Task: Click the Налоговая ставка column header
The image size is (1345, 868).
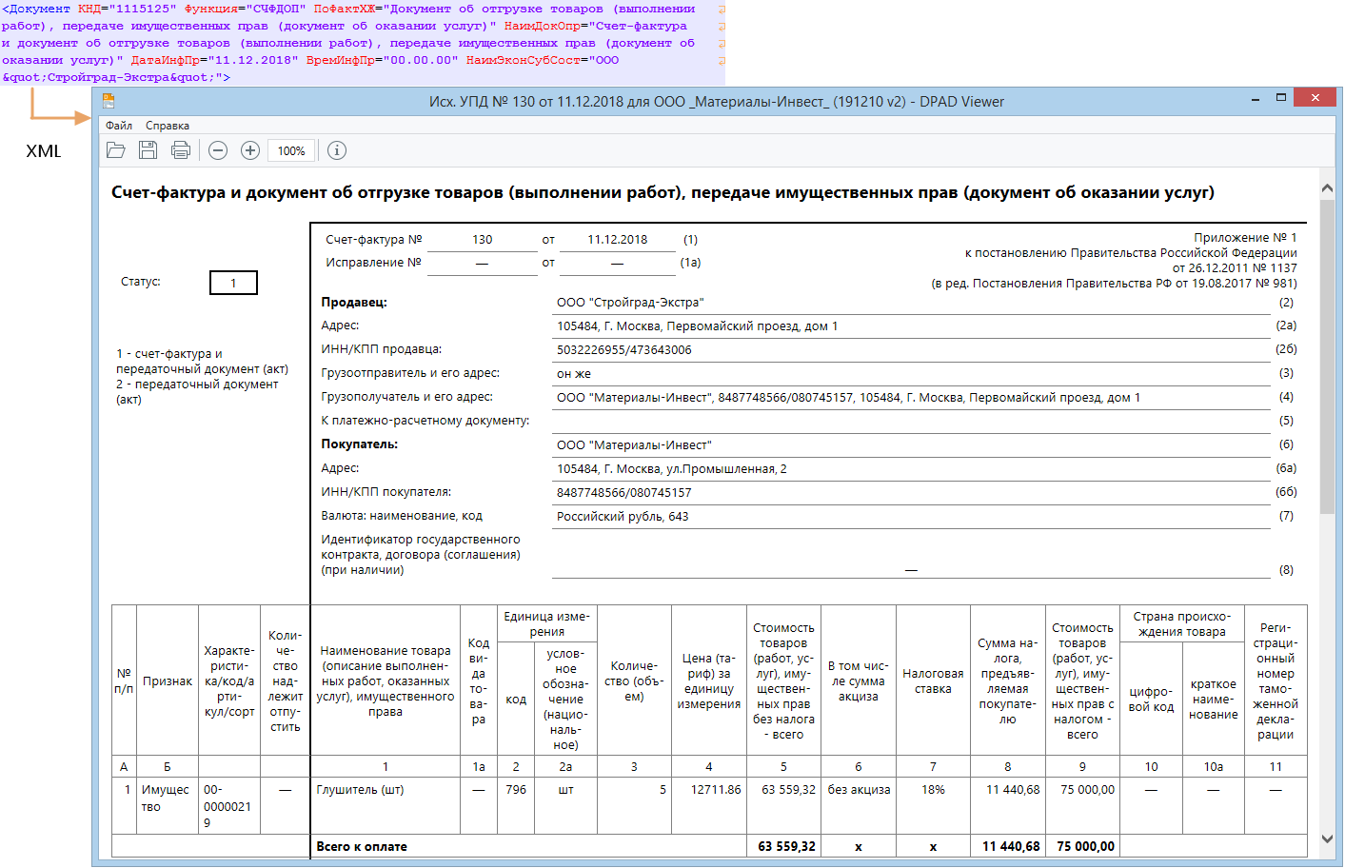Action: [933, 681]
